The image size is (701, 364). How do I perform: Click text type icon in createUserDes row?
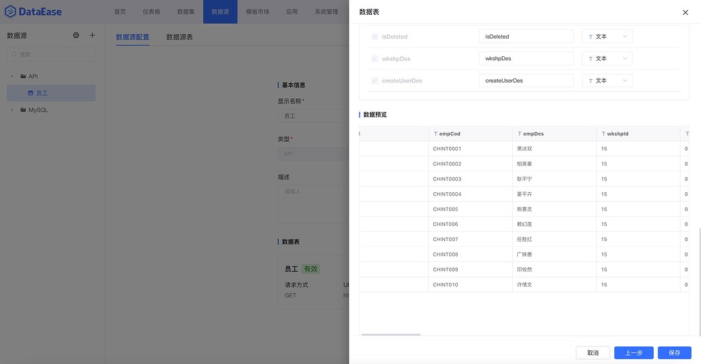(591, 81)
